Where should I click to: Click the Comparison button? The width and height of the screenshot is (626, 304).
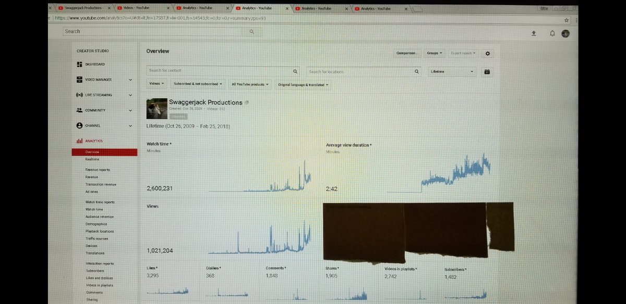click(407, 53)
